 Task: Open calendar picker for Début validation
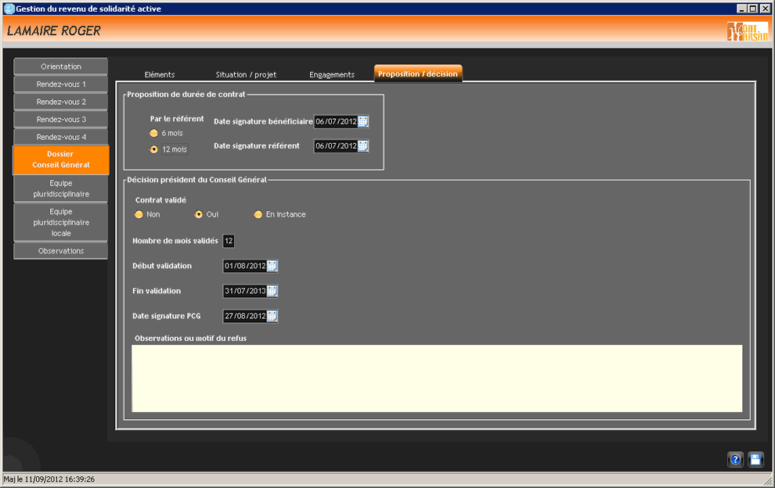click(272, 266)
